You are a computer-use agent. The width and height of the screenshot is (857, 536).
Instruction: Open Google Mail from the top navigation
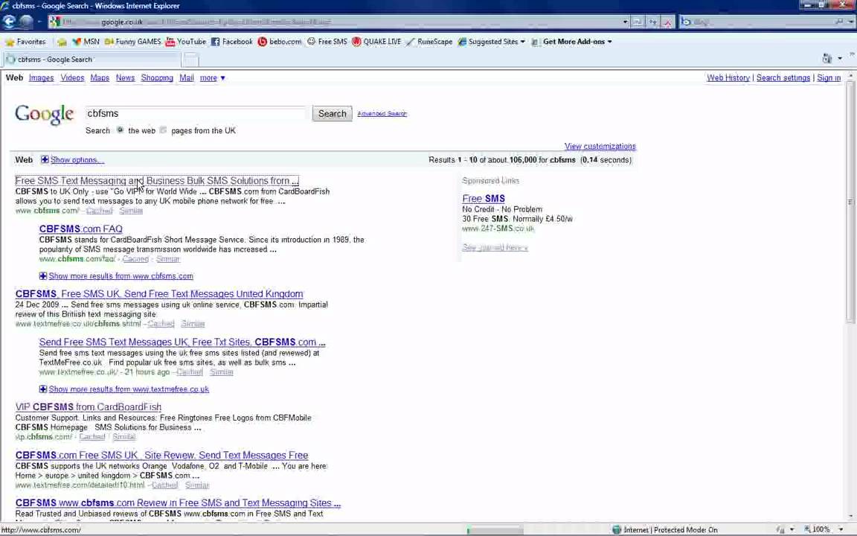pos(187,77)
